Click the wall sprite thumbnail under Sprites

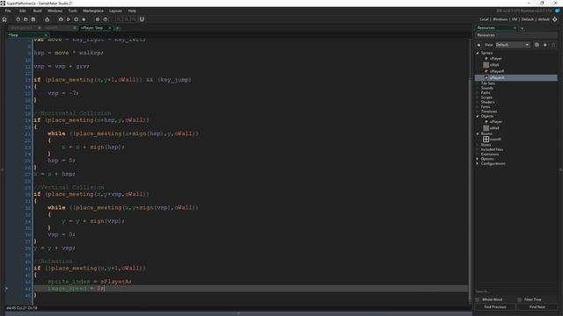coord(486,65)
